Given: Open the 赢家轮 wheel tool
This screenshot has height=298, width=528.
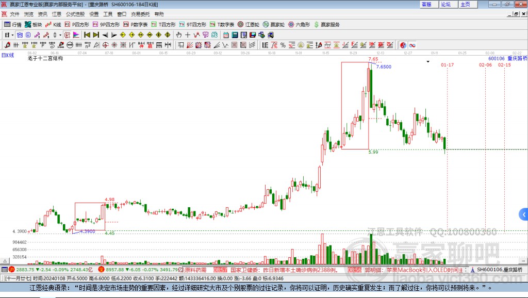Looking at the screenshot, I should [274, 25].
